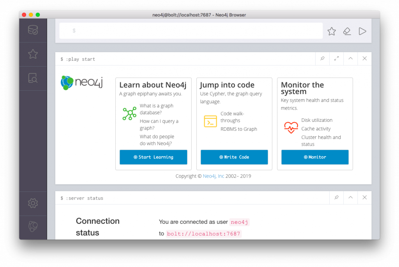Run the query with play icon
Viewport: 399px width, 267px height.
click(362, 31)
